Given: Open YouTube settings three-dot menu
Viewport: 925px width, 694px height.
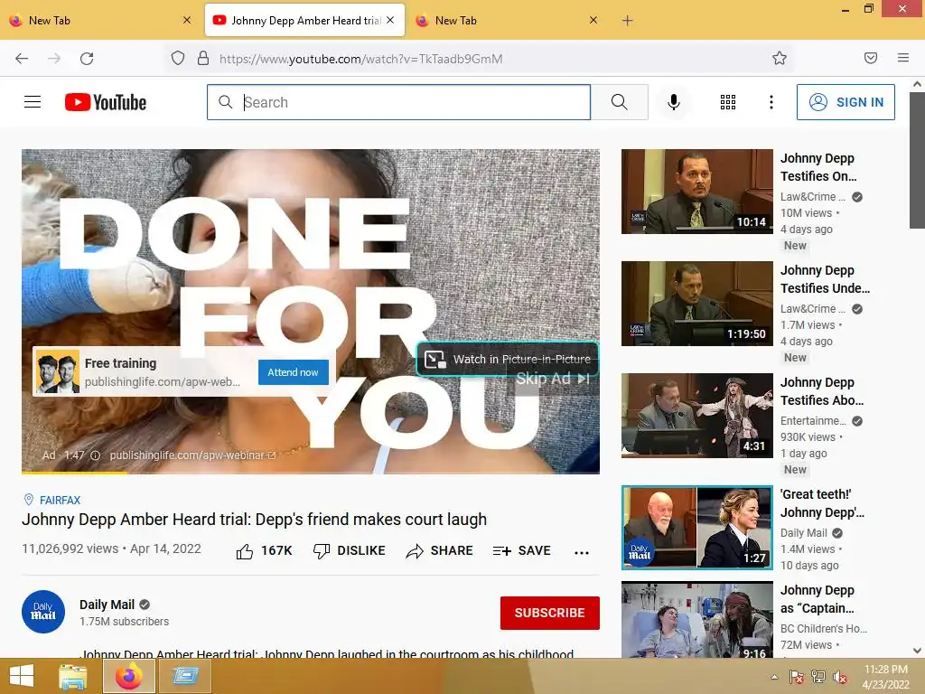Looking at the screenshot, I should click(771, 102).
